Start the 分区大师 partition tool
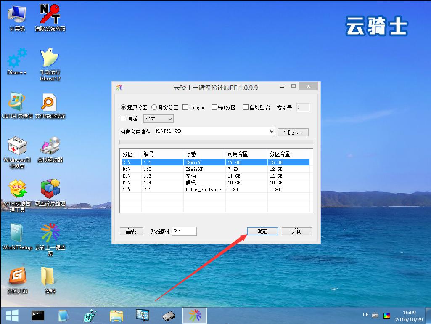 [17, 278]
